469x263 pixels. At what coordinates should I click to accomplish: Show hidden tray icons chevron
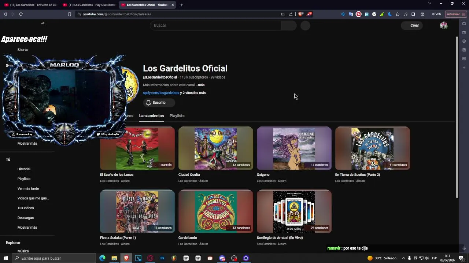pos(403,258)
